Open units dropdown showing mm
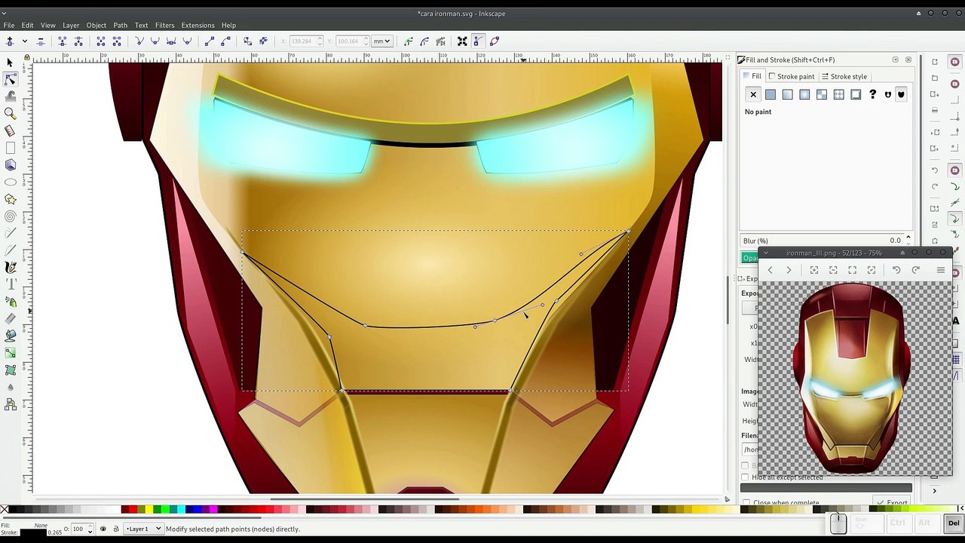The width and height of the screenshot is (965, 543). tap(382, 41)
